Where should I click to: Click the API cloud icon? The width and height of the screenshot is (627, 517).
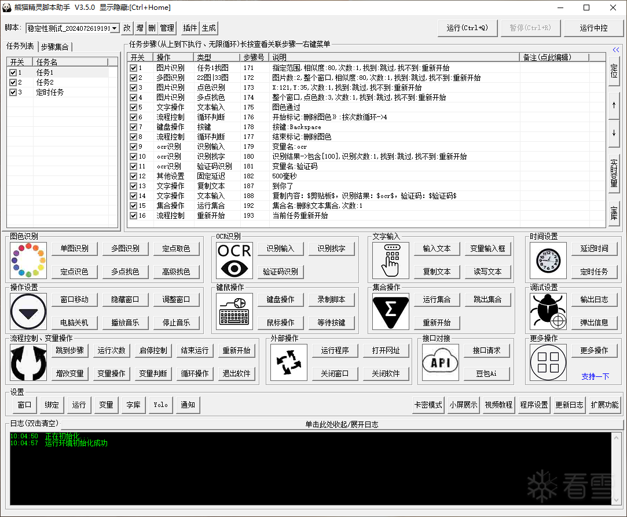tap(441, 362)
